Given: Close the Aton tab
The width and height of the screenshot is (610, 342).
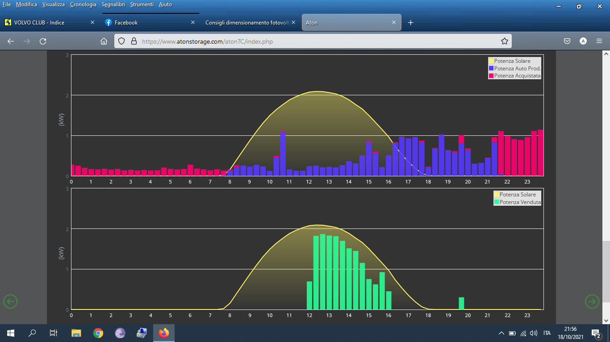Looking at the screenshot, I should (x=394, y=23).
